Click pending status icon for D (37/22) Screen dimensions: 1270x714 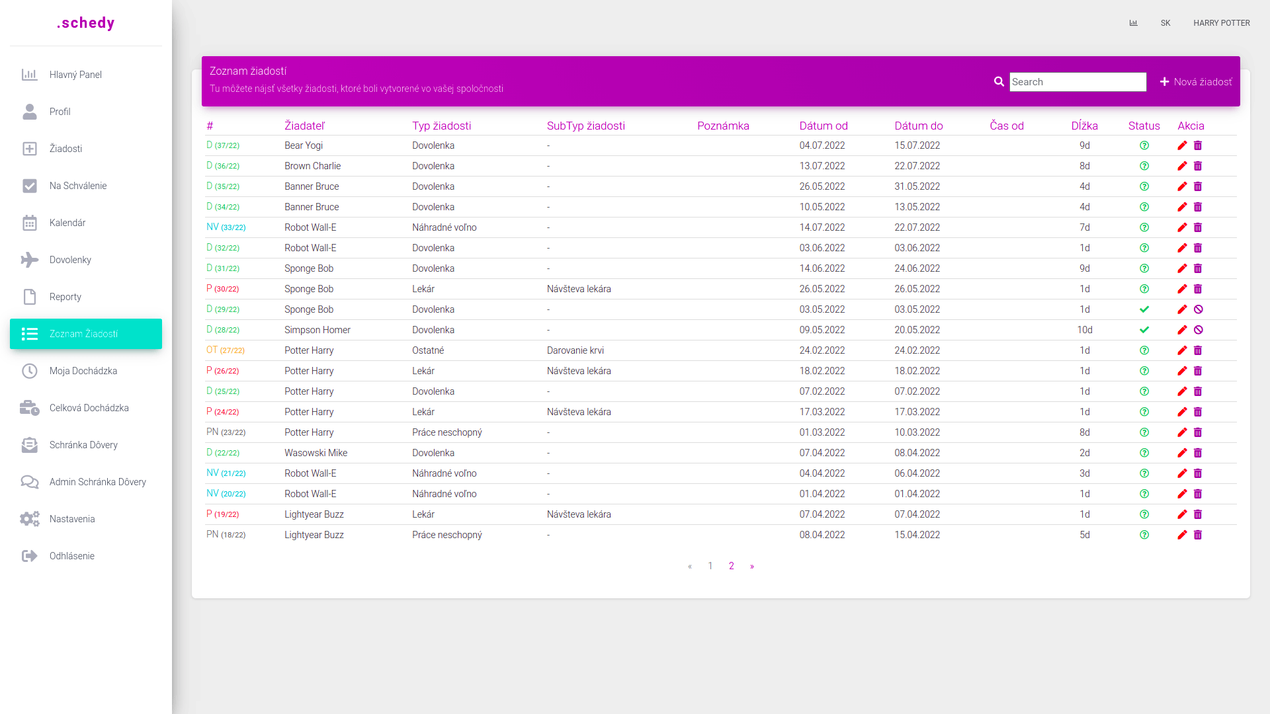click(x=1144, y=145)
